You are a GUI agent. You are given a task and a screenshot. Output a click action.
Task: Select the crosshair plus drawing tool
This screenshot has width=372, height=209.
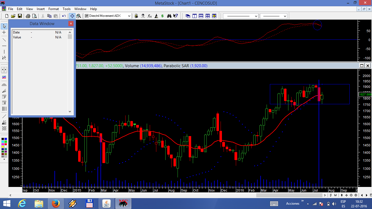(4, 32)
